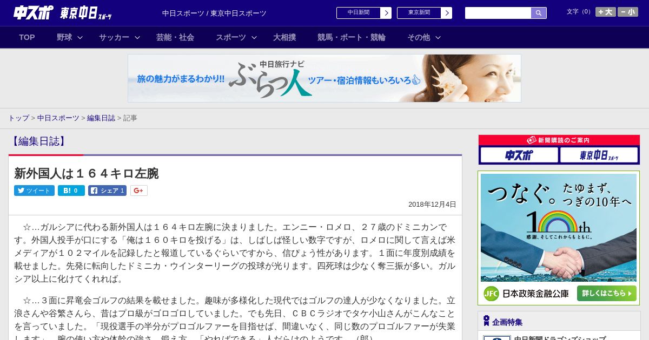
Task: Click the 中スポ subscription banner button
Action: click(519, 155)
